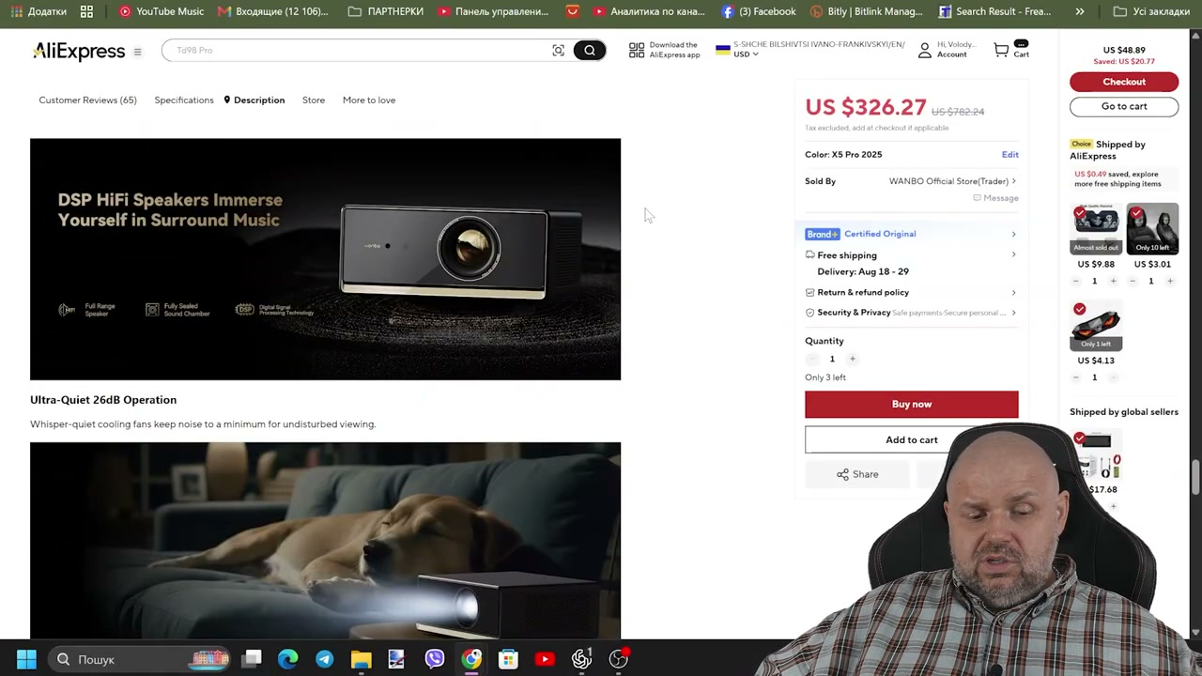Open OBS Studio from taskbar

click(x=618, y=659)
